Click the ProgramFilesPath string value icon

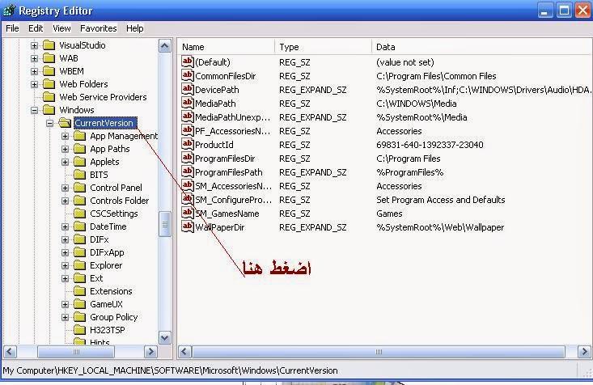188,171
